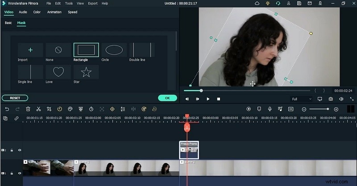Image resolution: width=357 pixels, height=186 pixels.
Task: Click the keyframe diamond icon
Action: [112, 109]
